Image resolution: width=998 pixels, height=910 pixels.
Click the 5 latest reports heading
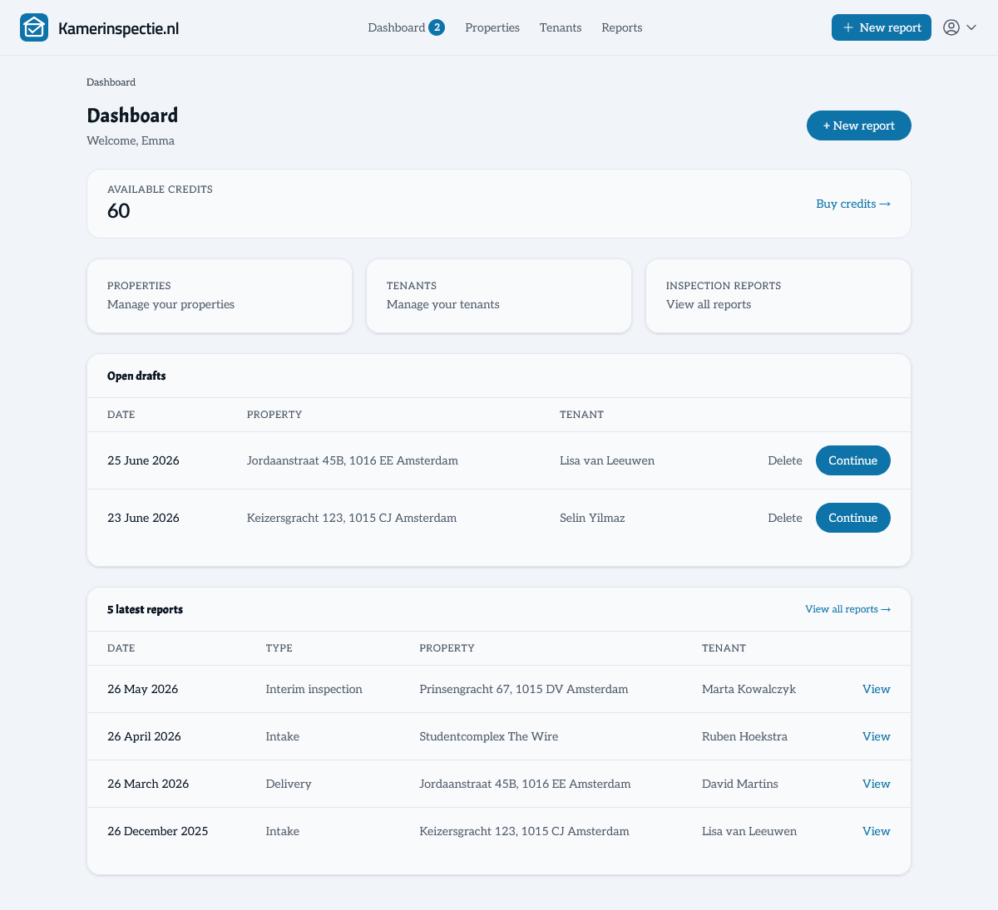pyautogui.click(x=145, y=609)
